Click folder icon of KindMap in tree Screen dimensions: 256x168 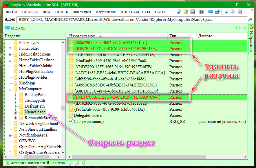tap(16, 83)
